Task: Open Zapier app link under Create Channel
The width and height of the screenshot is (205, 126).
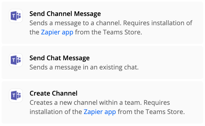Action: (x=100, y=112)
